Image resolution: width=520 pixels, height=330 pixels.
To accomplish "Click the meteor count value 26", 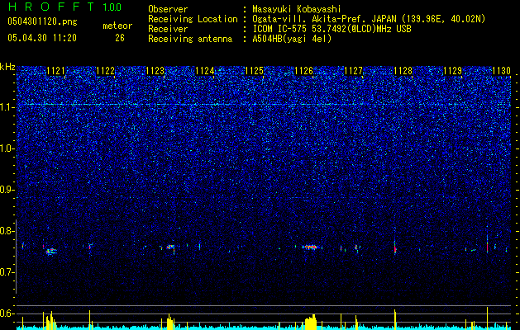I will (x=120, y=38).
